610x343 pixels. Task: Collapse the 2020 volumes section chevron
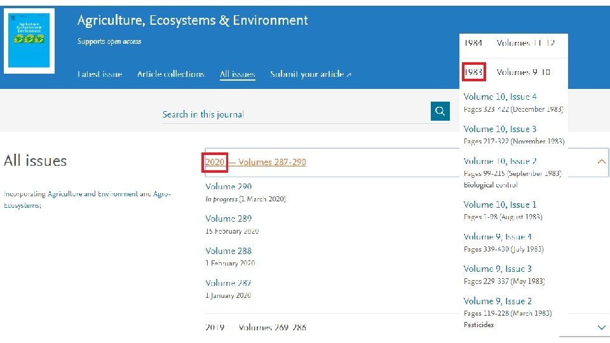click(x=601, y=162)
